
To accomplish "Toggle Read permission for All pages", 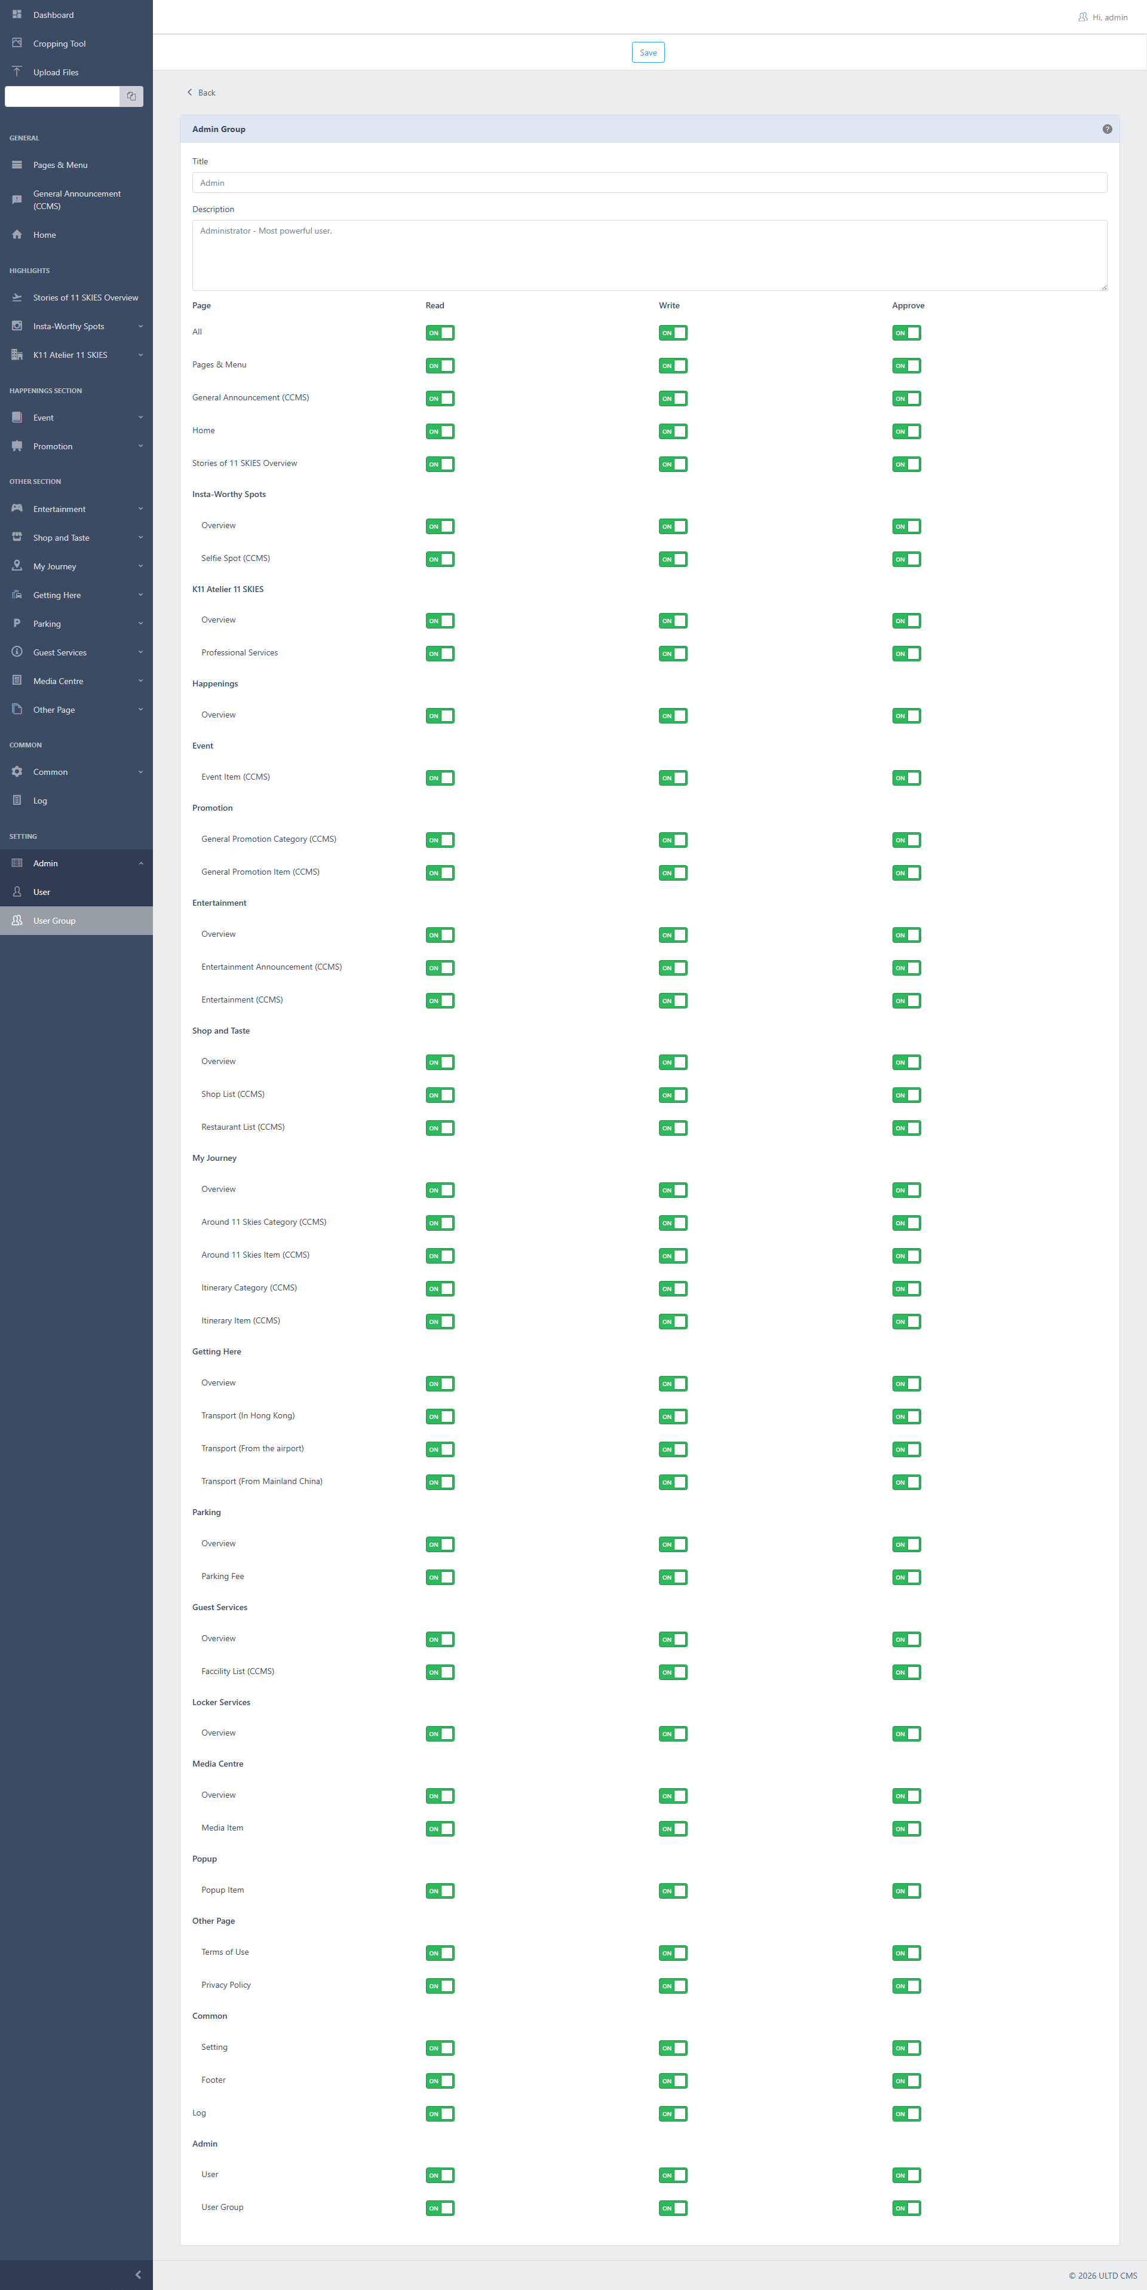I will pyautogui.click(x=440, y=332).
